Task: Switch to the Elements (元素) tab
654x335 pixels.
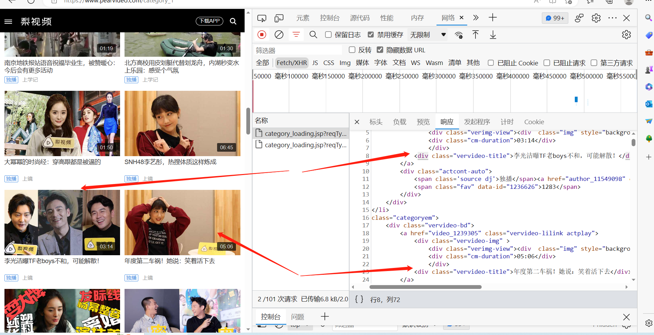Action: 303,18
